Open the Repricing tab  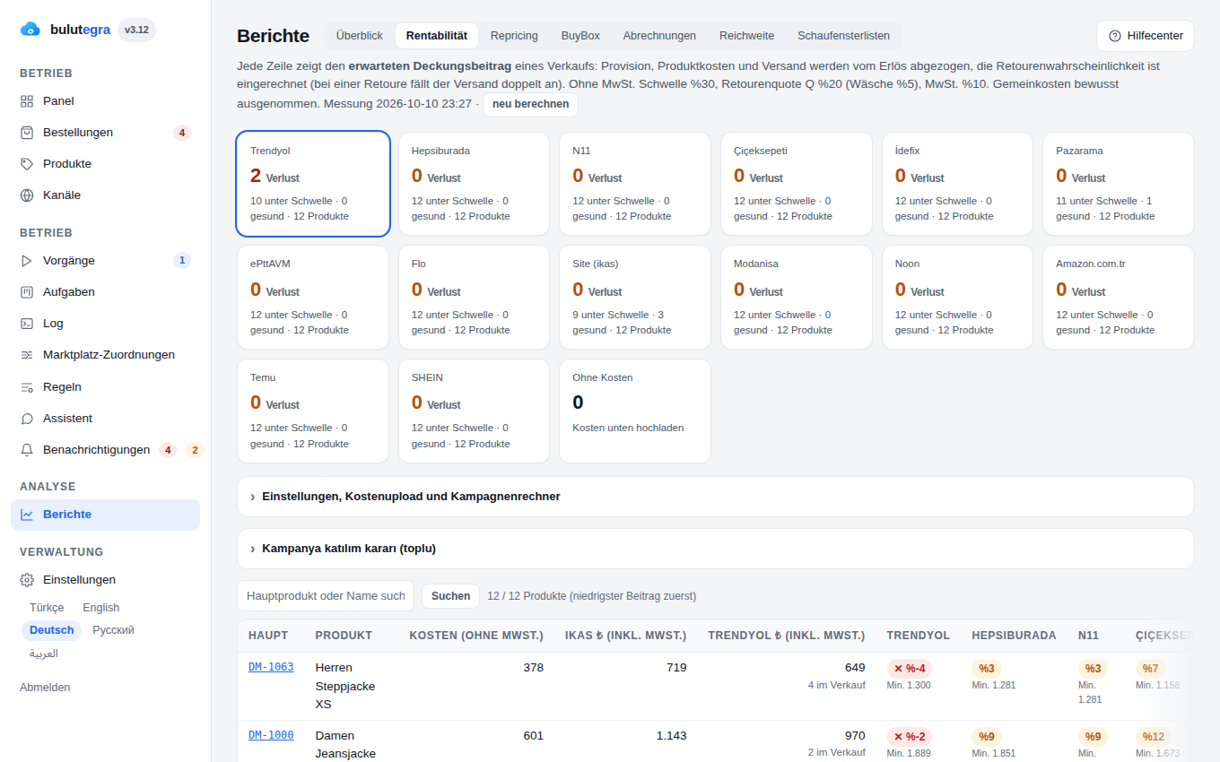tap(514, 36)
